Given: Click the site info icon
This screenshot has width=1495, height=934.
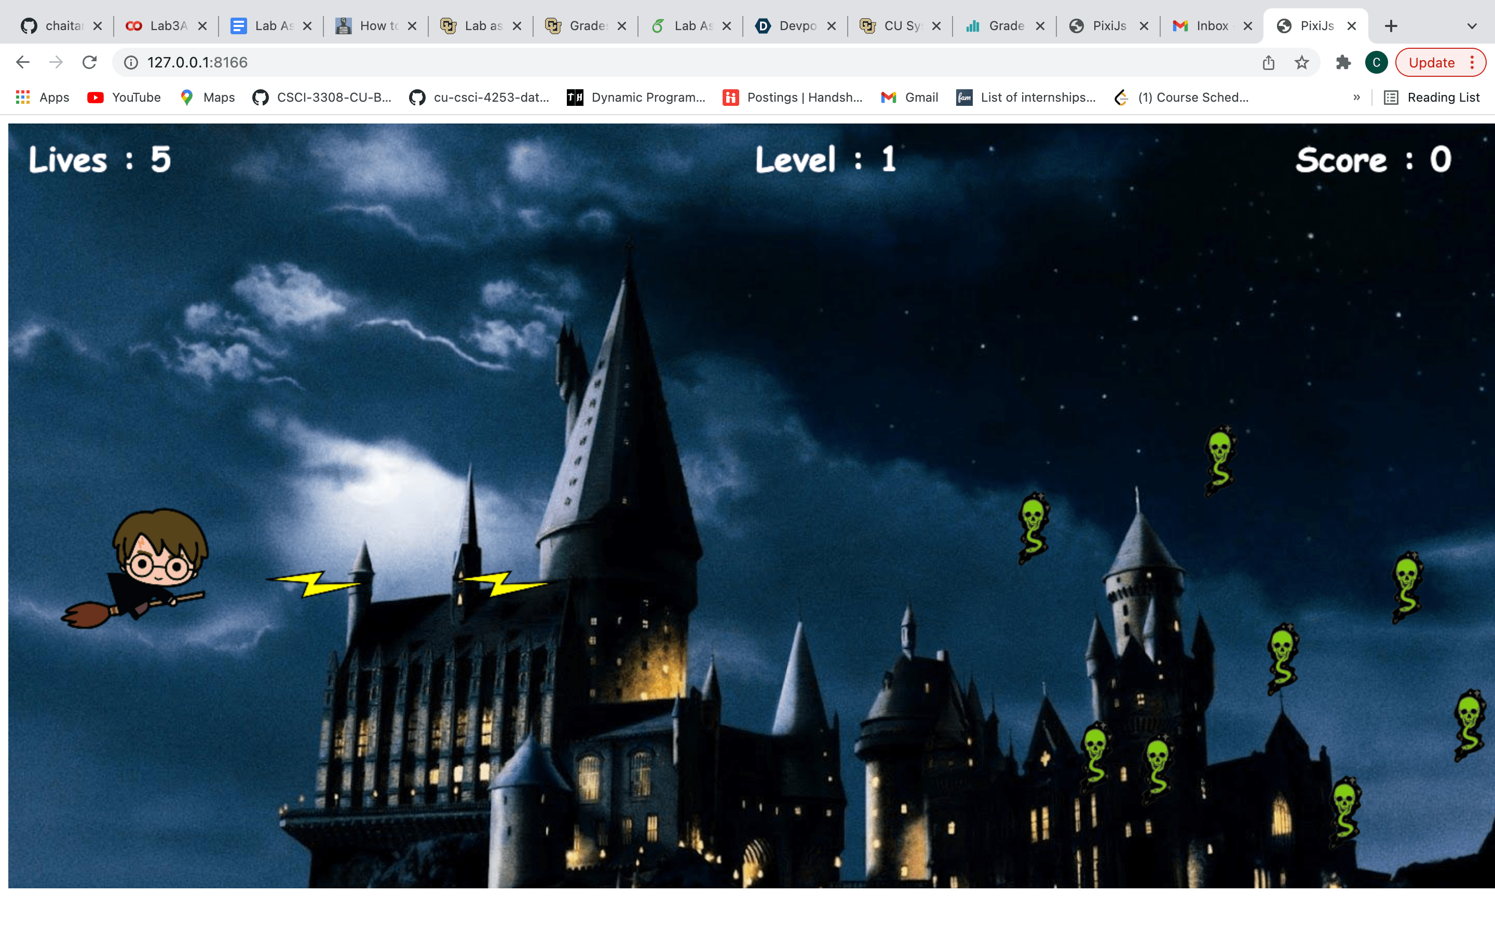Looking at the screenshot, I should pyautogui.click(x=131, y=62).
